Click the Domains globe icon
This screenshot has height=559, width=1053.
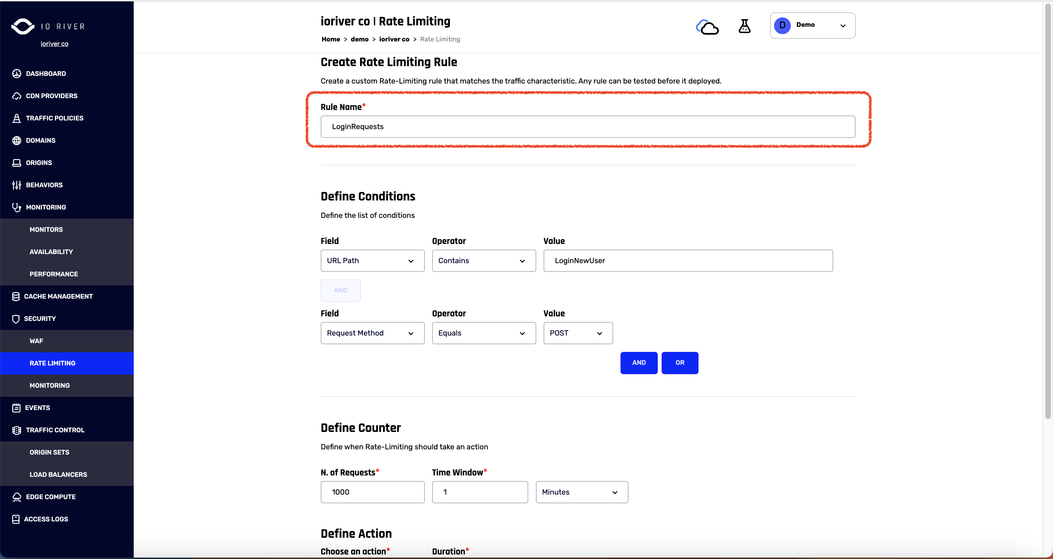click(16, 141)
